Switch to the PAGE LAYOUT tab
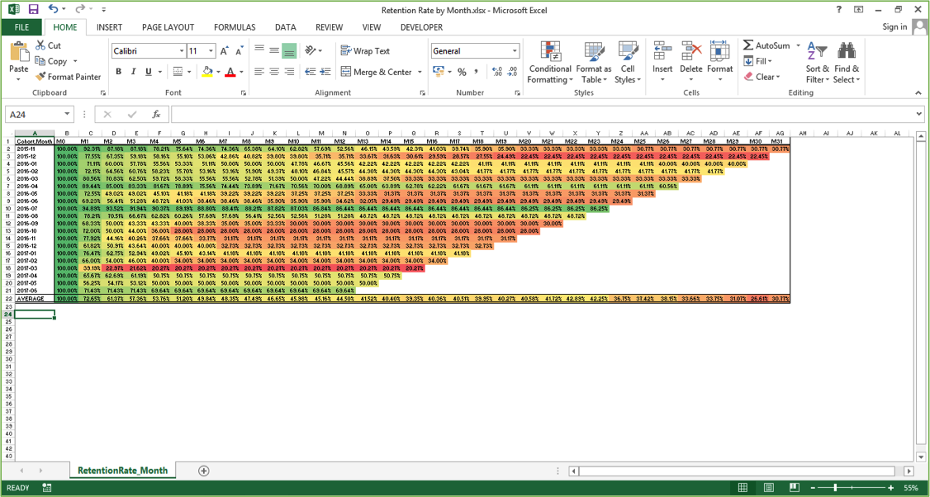Image resolution: width=930 pixels, height=497 pixels. coord(168,27)
